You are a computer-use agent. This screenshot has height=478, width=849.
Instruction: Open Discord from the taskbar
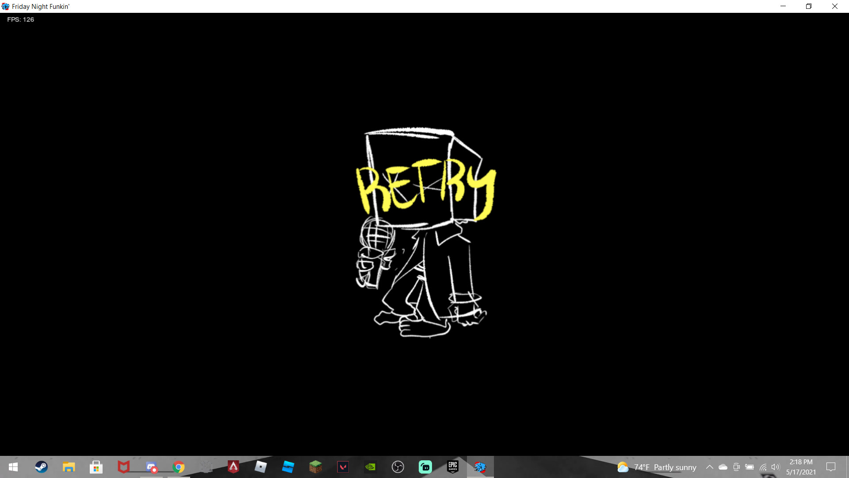tap(151, 467)
